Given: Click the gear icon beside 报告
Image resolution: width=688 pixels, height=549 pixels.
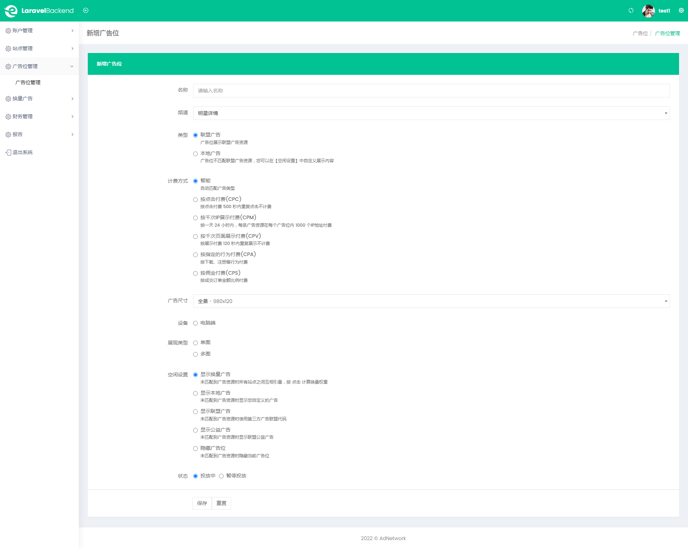Looking at the screenshot, I should point(8,135).
